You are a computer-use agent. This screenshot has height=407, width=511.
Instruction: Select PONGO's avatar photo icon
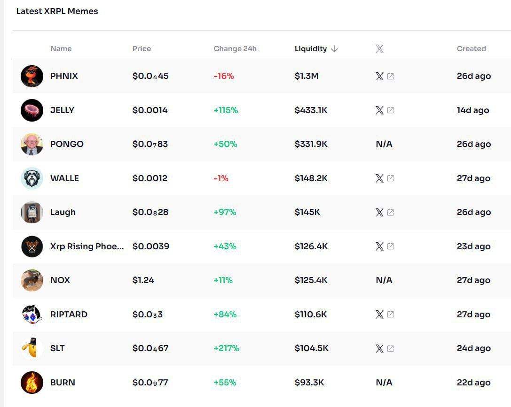pos(31,144)
